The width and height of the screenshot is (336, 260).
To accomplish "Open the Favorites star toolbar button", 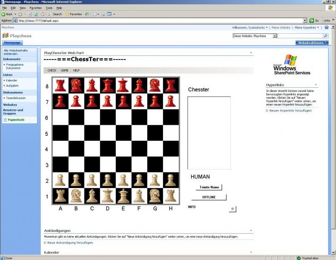I will [x=73, y=14].
